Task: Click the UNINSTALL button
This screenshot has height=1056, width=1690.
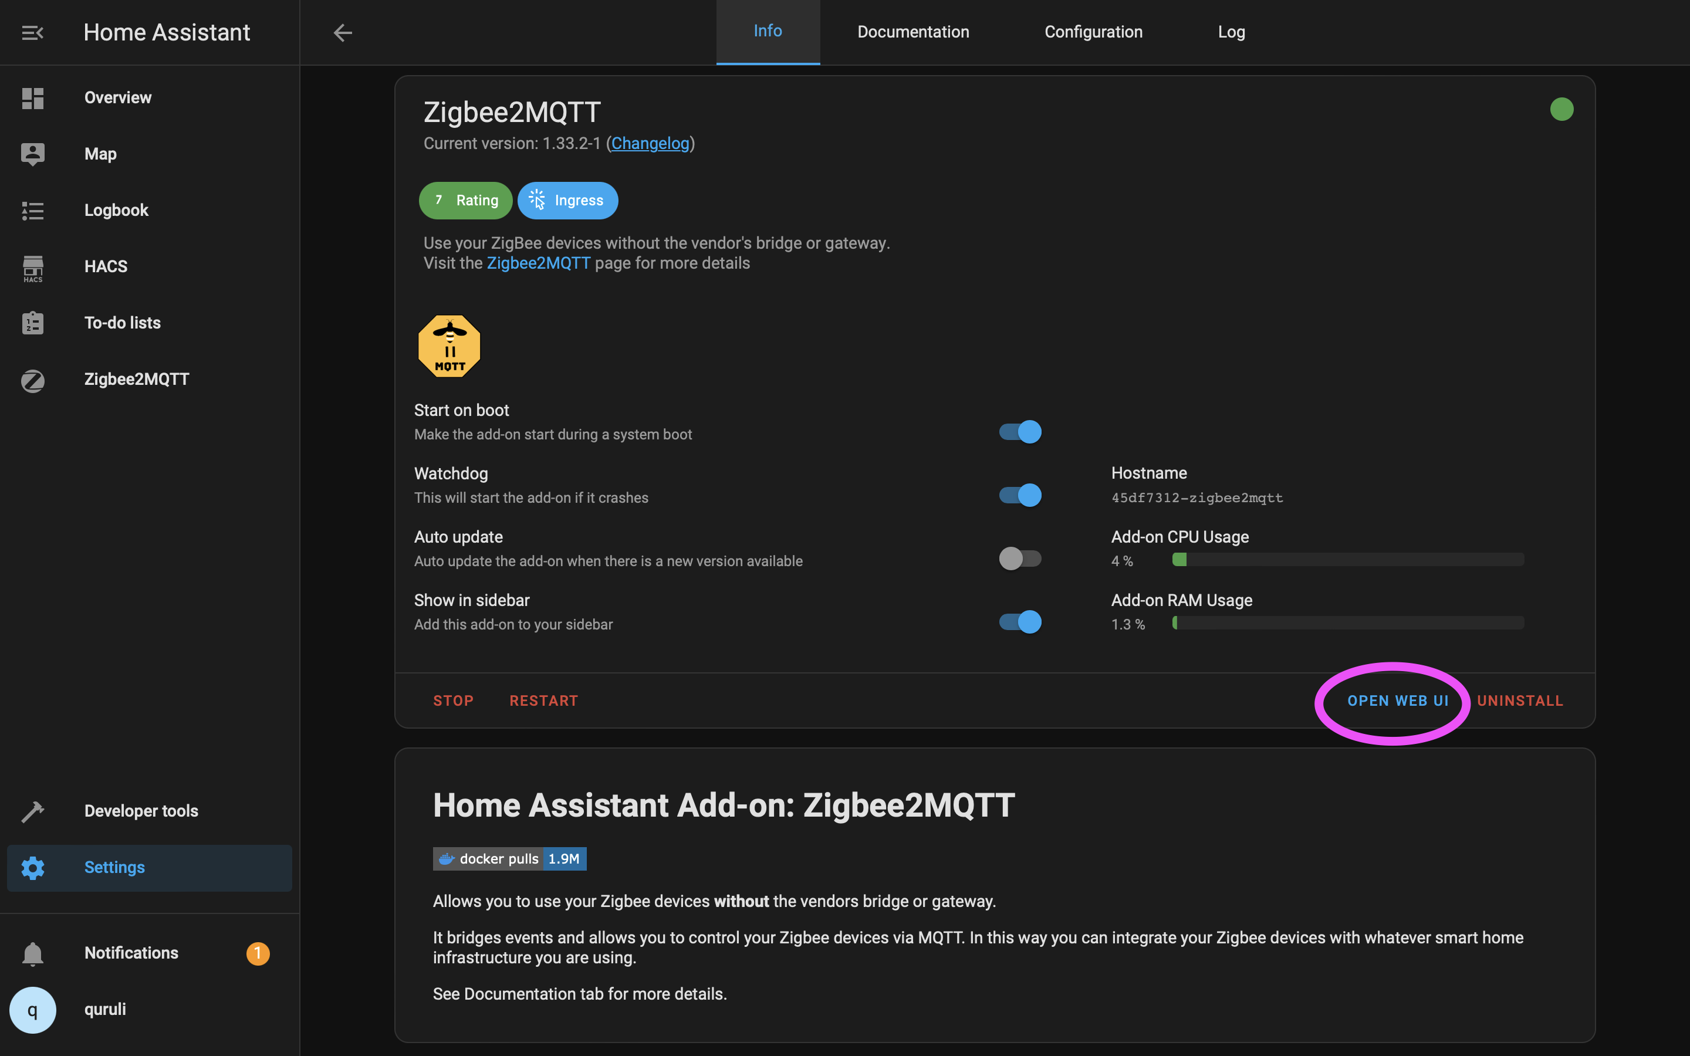Action: tap(1520, 700)
